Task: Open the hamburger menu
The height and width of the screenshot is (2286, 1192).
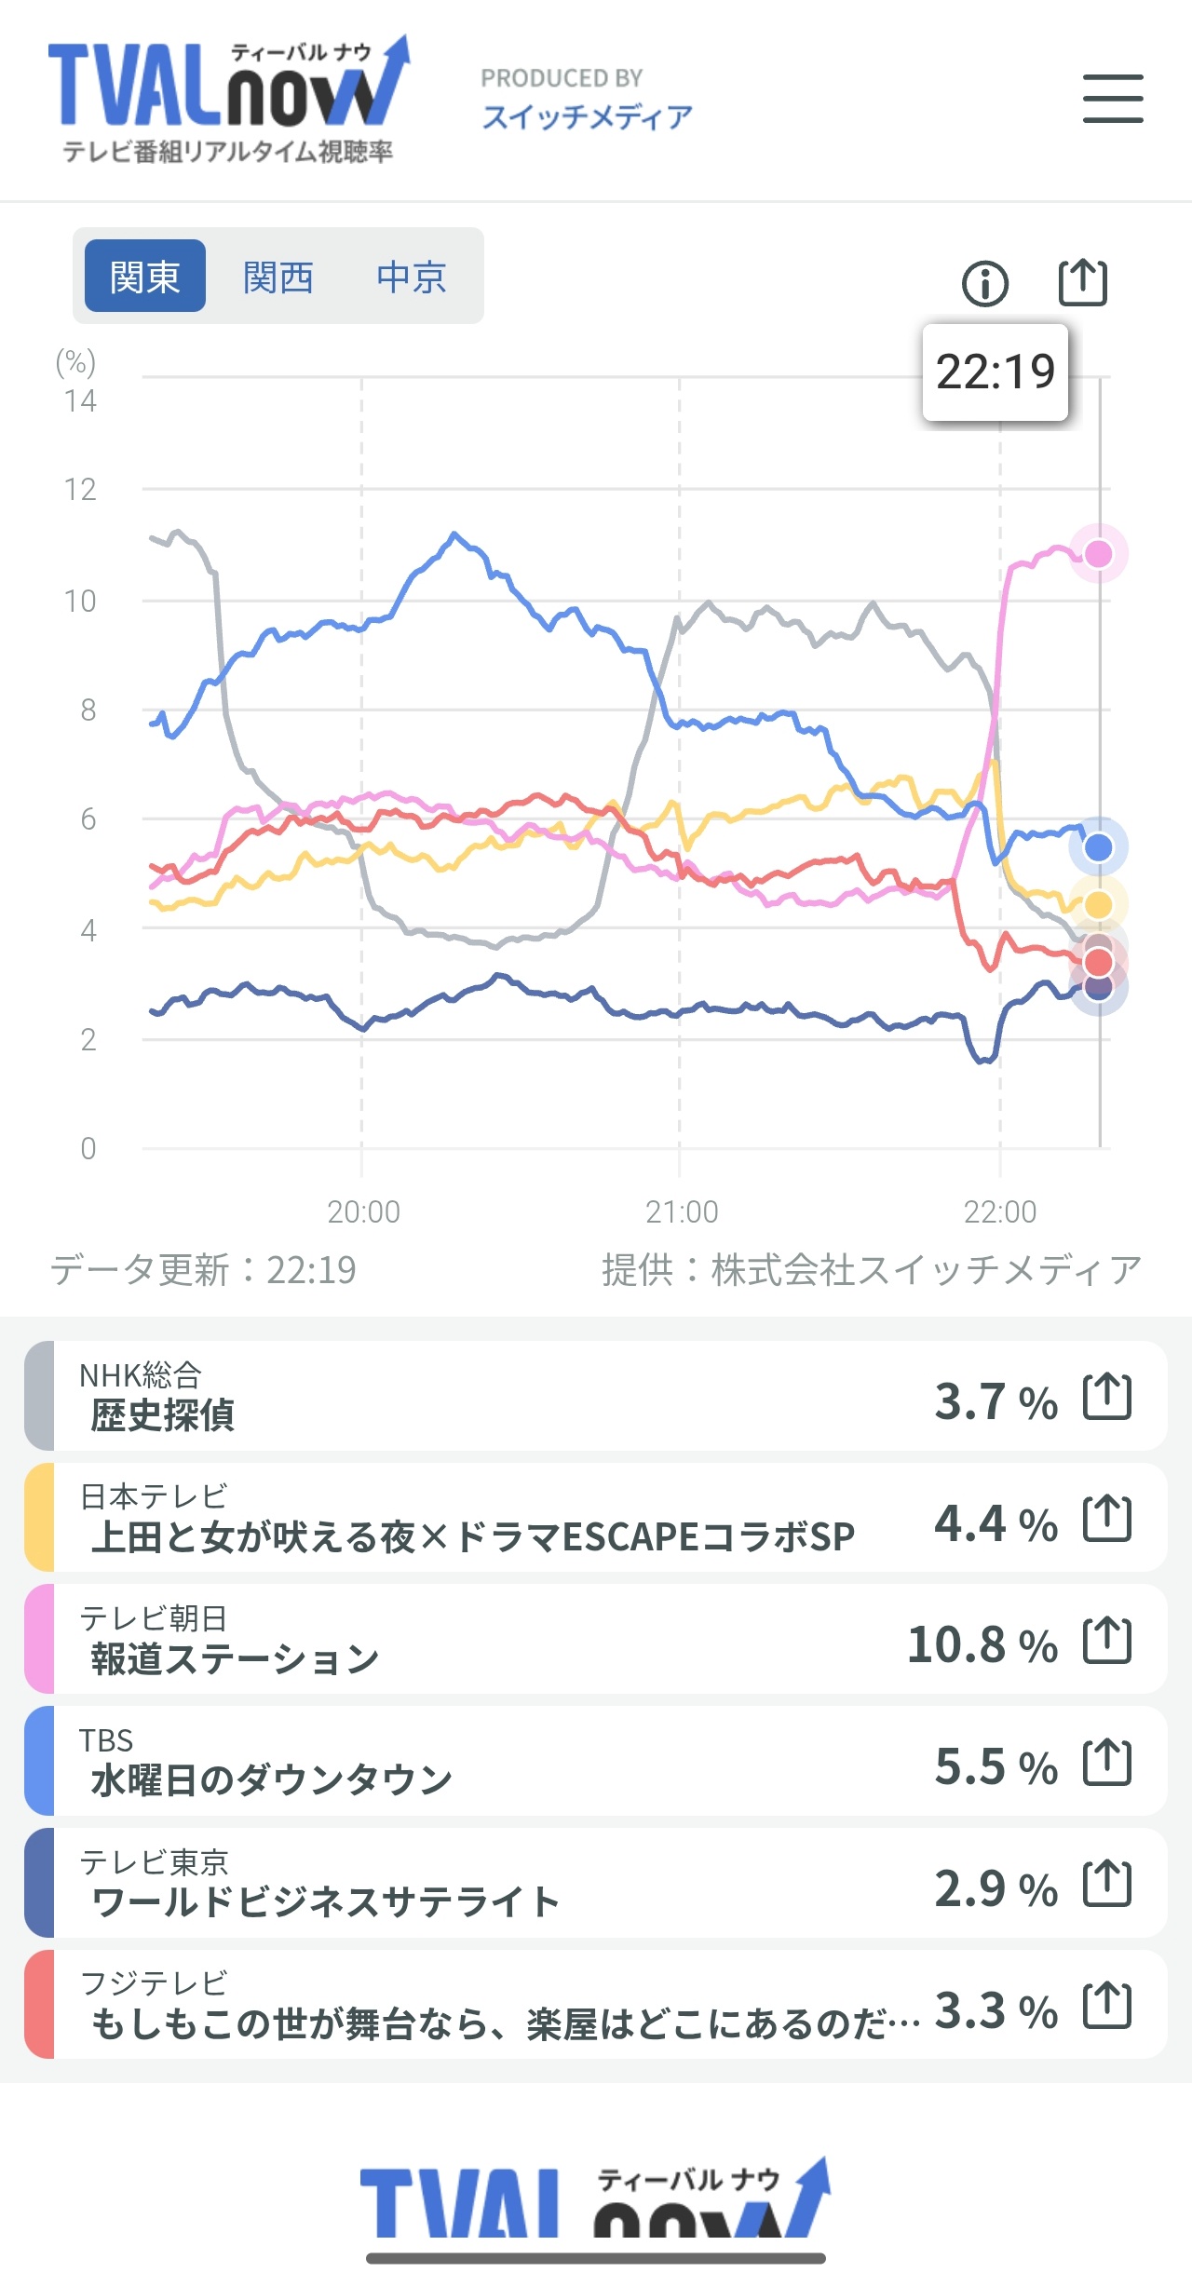Action: (x=1113, y=99)
